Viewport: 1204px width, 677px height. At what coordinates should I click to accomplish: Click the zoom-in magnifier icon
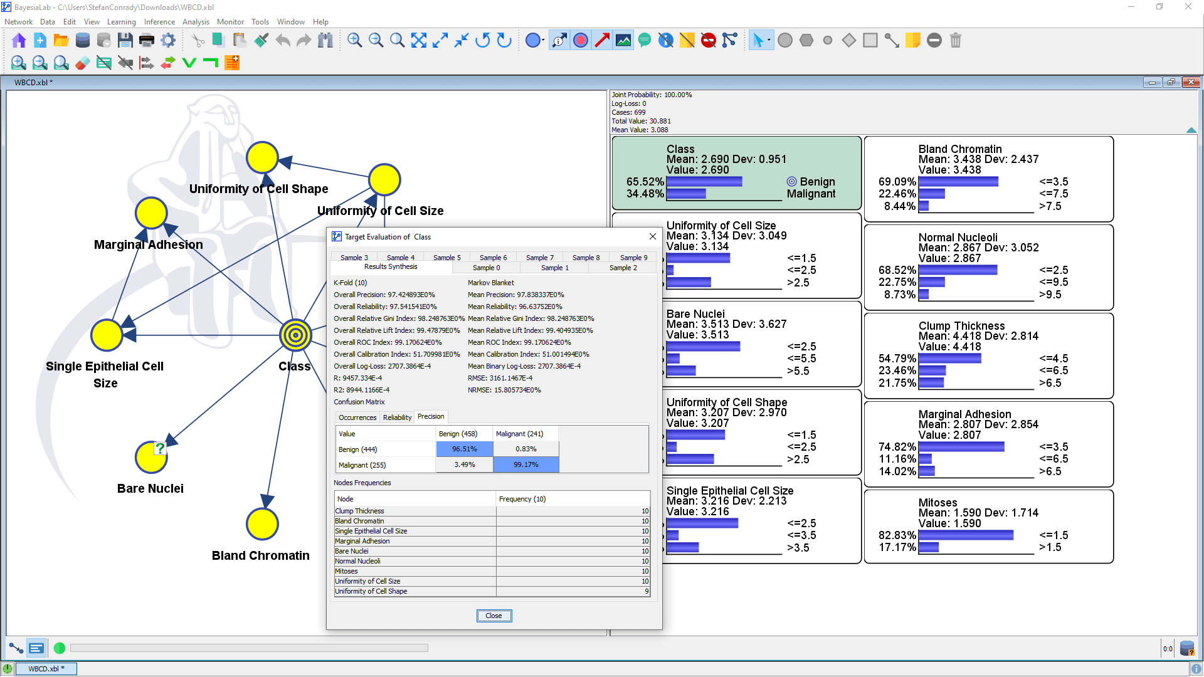coord(354,41)
